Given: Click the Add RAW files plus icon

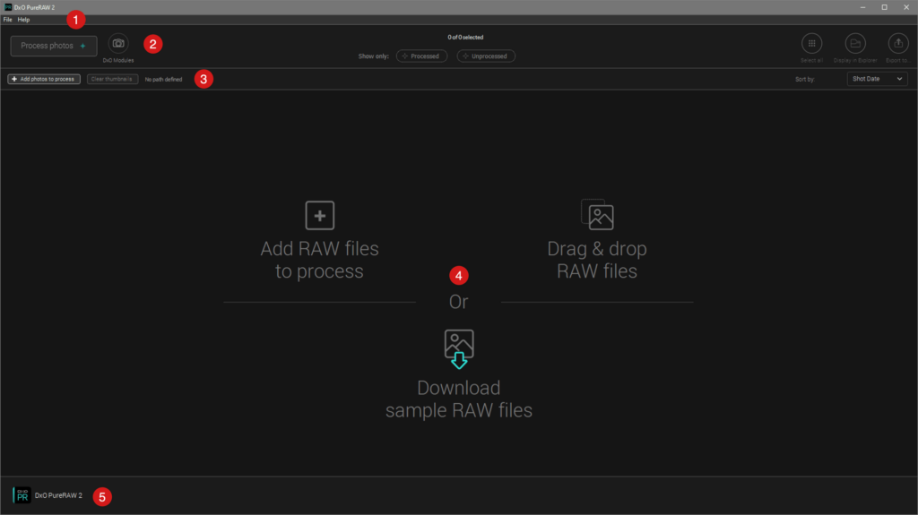Looking at the screenshot, I should tap(320, 215).
